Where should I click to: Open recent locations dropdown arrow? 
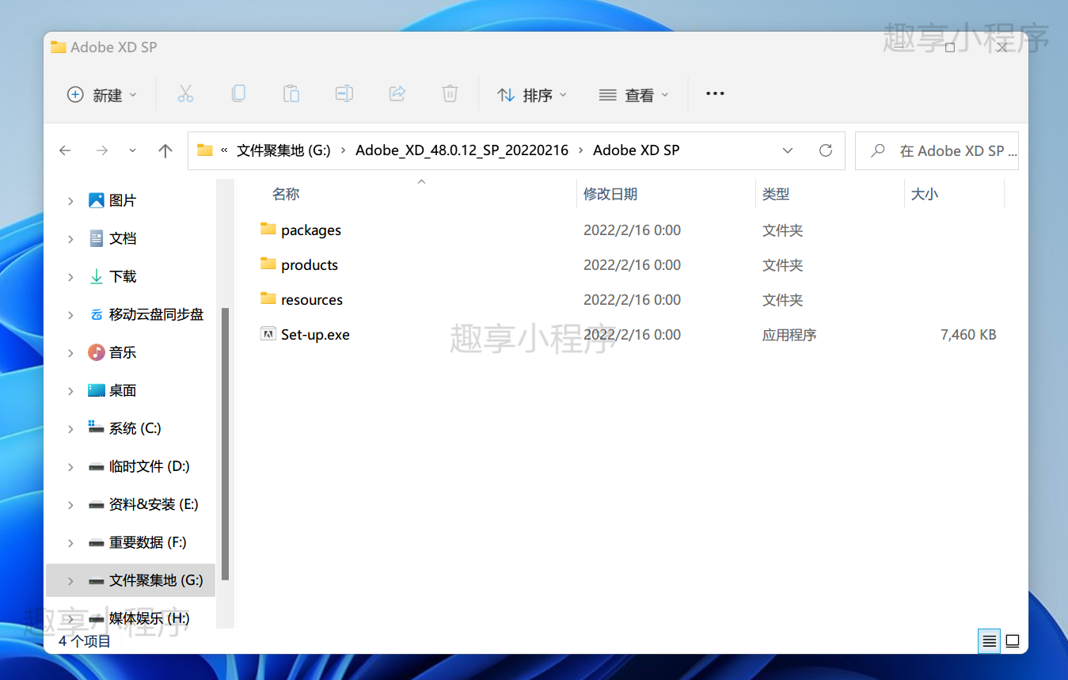pyautogui.click(x=132, y=150)
